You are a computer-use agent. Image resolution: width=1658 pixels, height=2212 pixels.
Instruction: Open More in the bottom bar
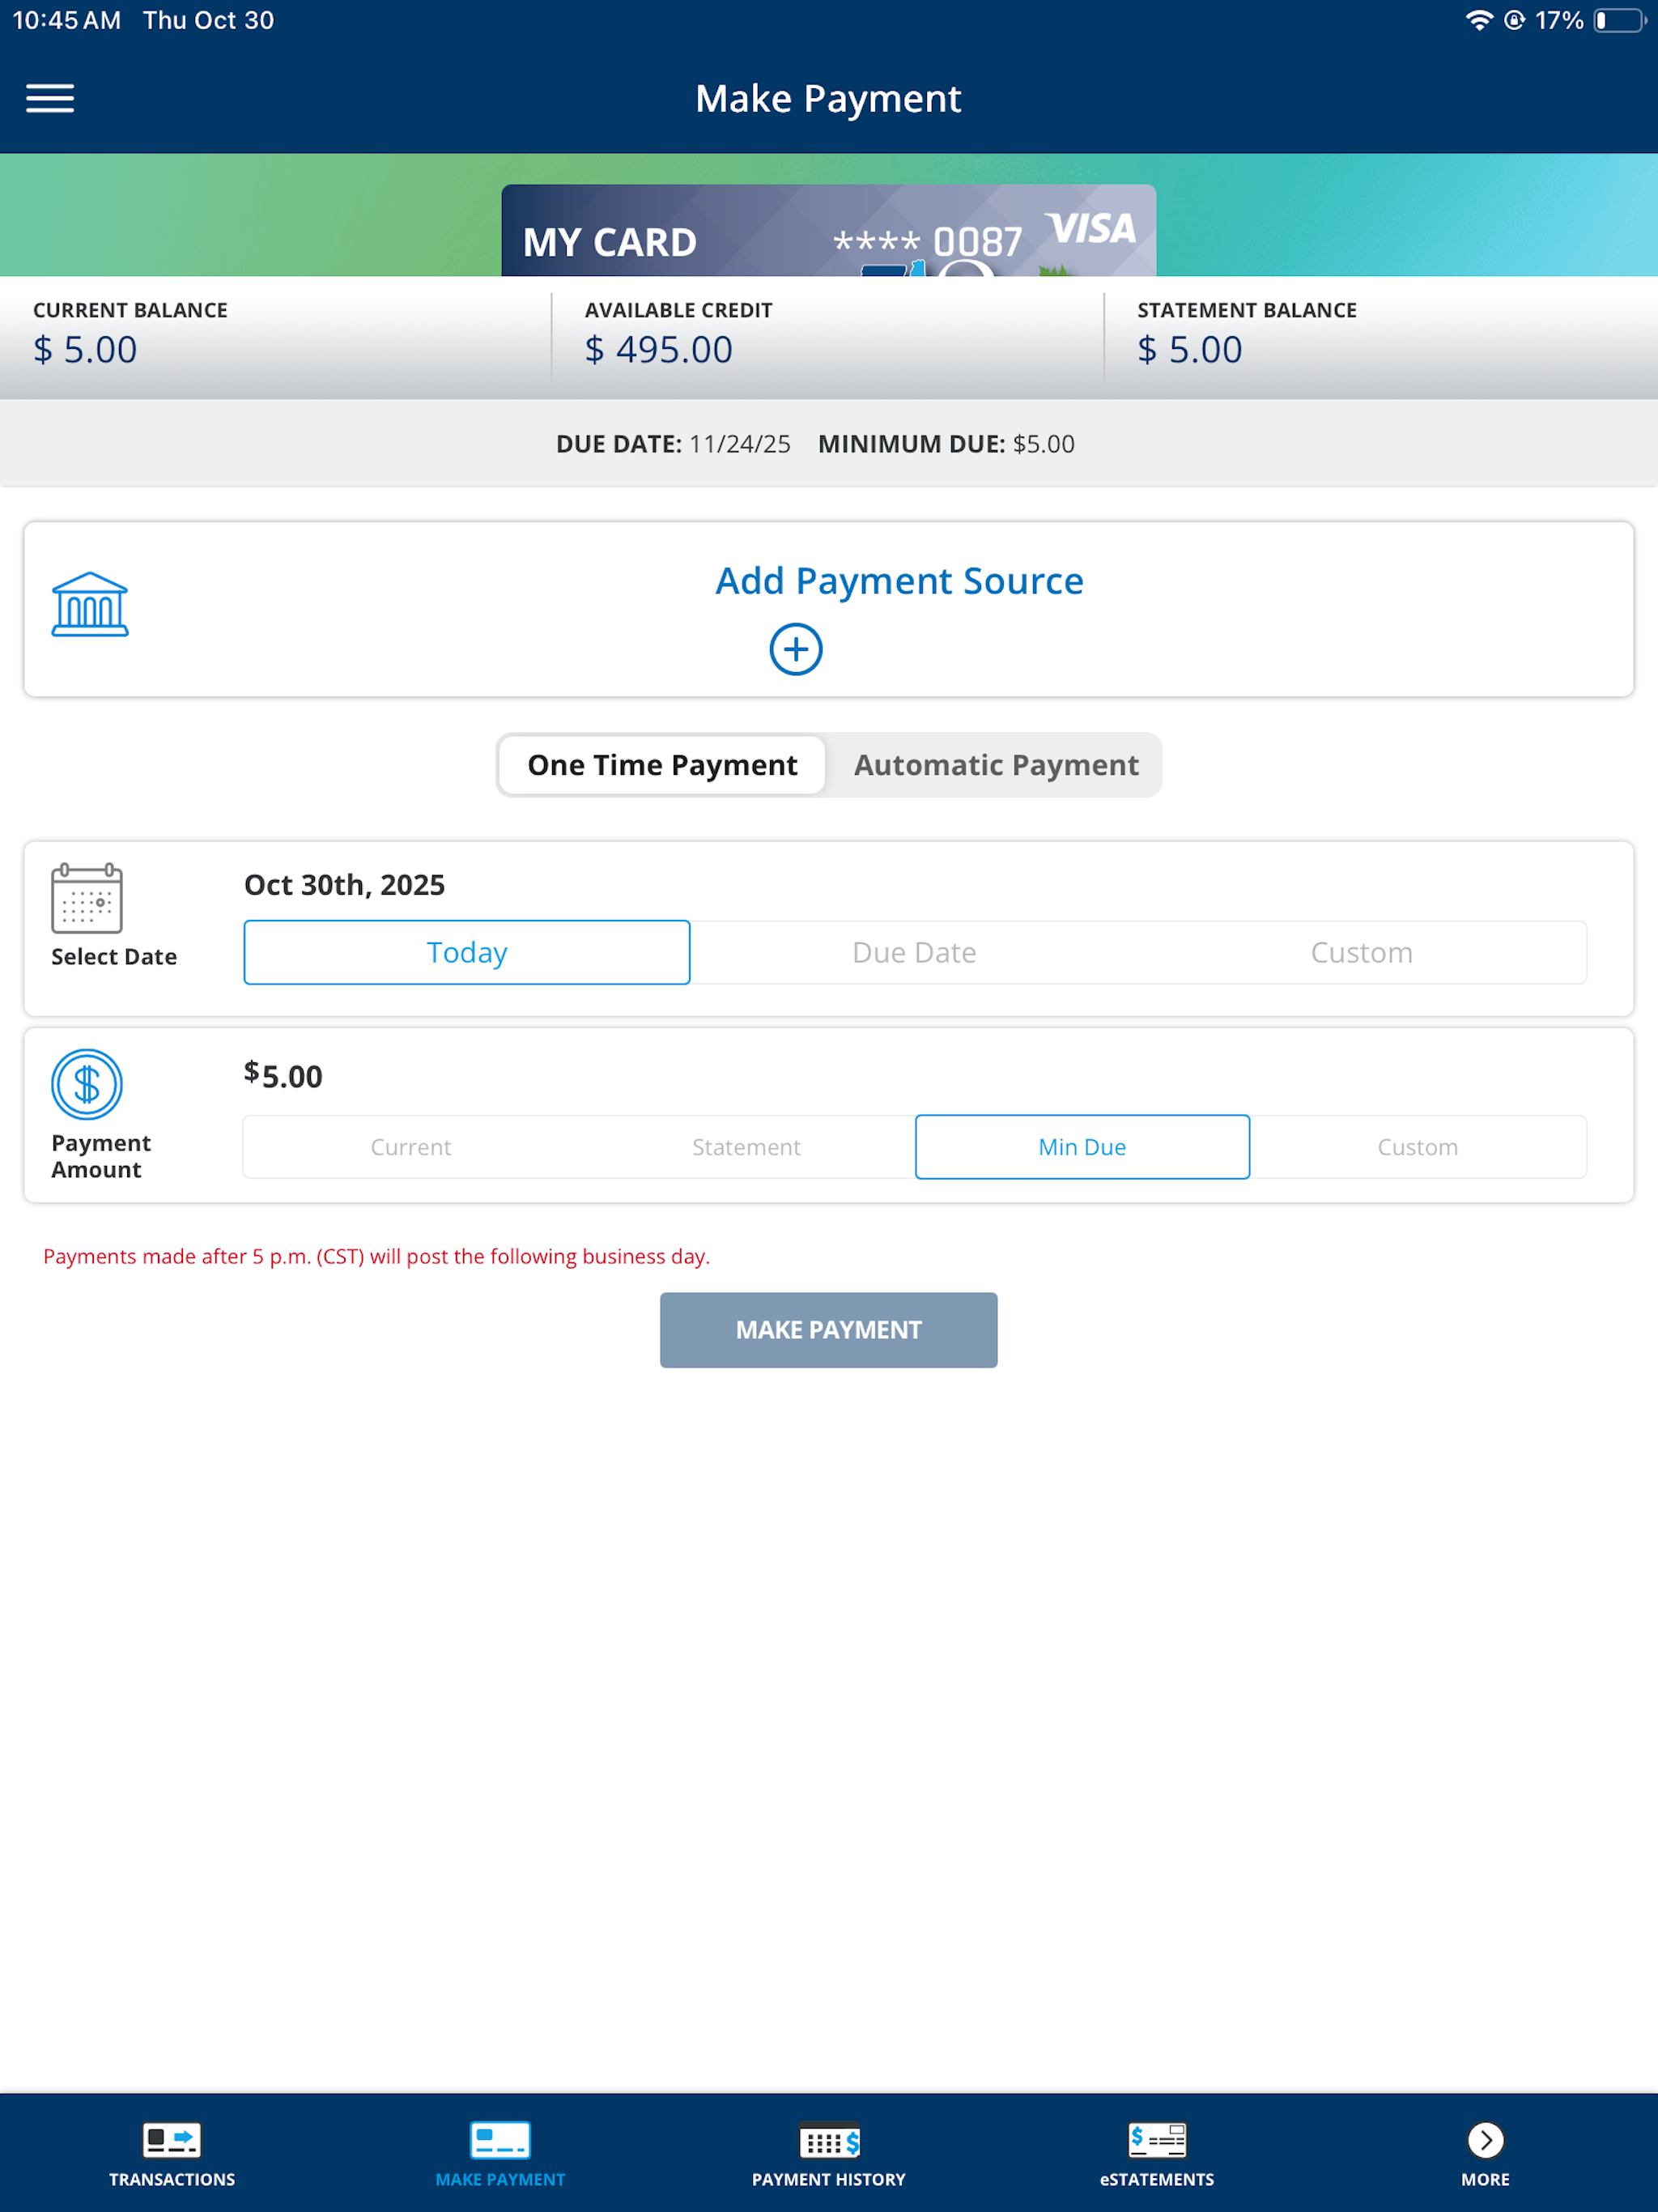point(1485,2155)
